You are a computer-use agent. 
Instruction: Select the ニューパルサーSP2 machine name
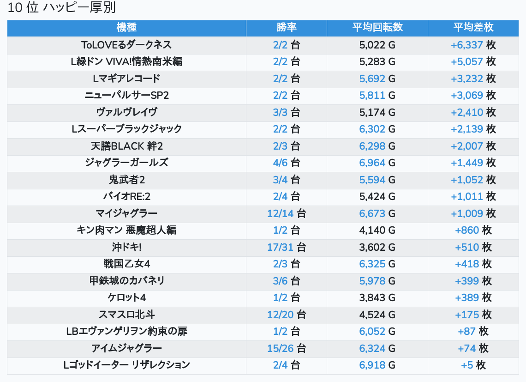126,96
